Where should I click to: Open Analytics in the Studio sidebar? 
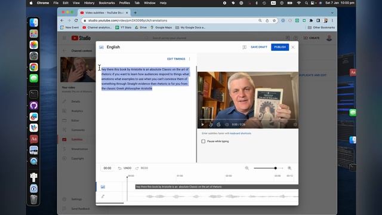click(77, 111)
